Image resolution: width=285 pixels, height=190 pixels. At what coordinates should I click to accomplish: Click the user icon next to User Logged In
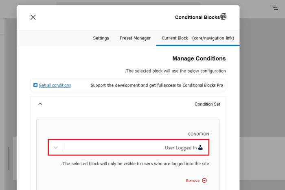[200, 148]
